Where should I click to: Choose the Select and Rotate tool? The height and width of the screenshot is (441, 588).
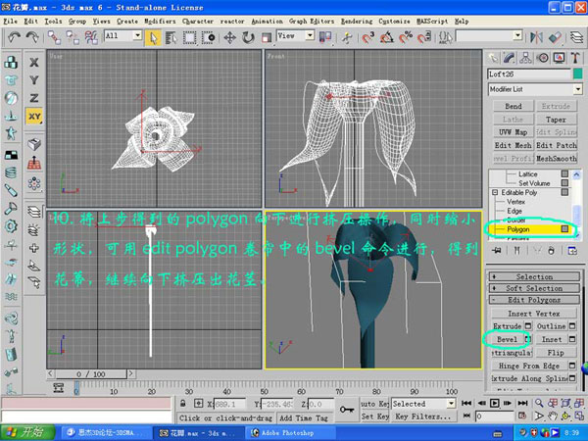coord(248,37)
